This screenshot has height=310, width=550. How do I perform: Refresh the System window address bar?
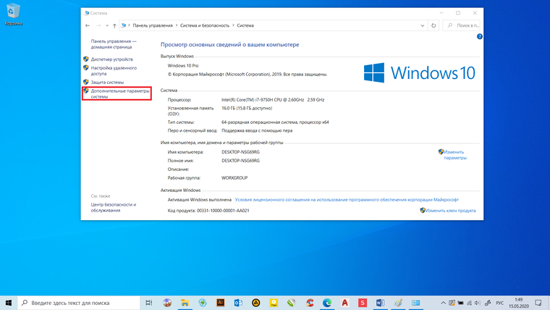(433, 25)
